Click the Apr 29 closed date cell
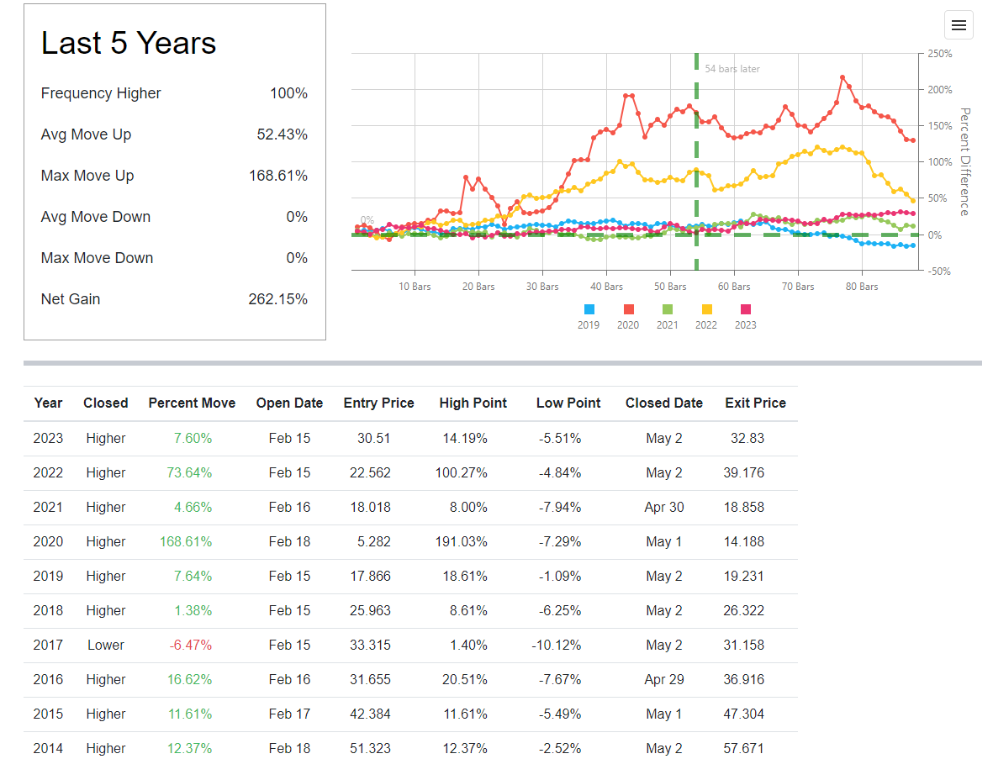993x759 pixels. pos(664,679)
